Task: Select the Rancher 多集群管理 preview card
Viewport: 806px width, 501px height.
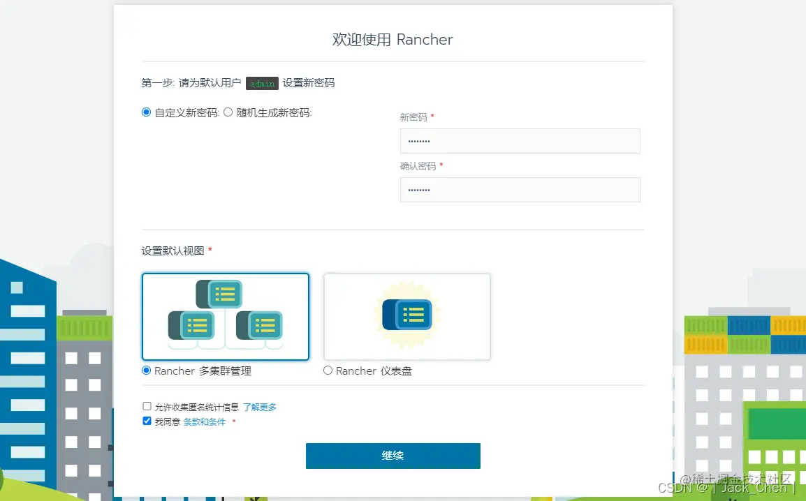Action: pyautogui.click(x=225, y=316)
